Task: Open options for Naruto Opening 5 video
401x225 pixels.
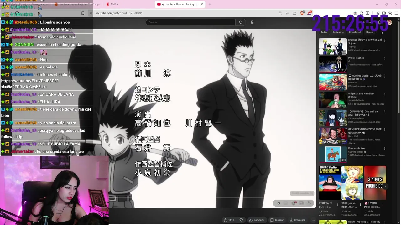Action: point(385,222)
